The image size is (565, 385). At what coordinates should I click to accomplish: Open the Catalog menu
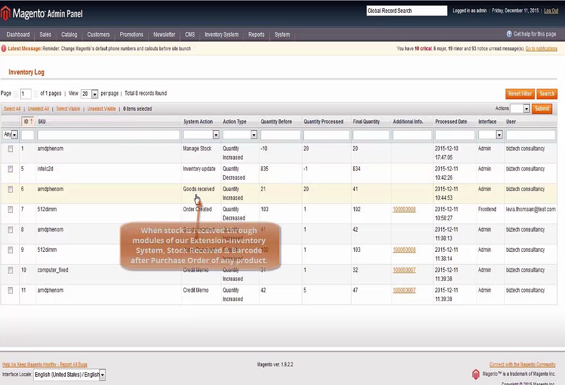69,35
